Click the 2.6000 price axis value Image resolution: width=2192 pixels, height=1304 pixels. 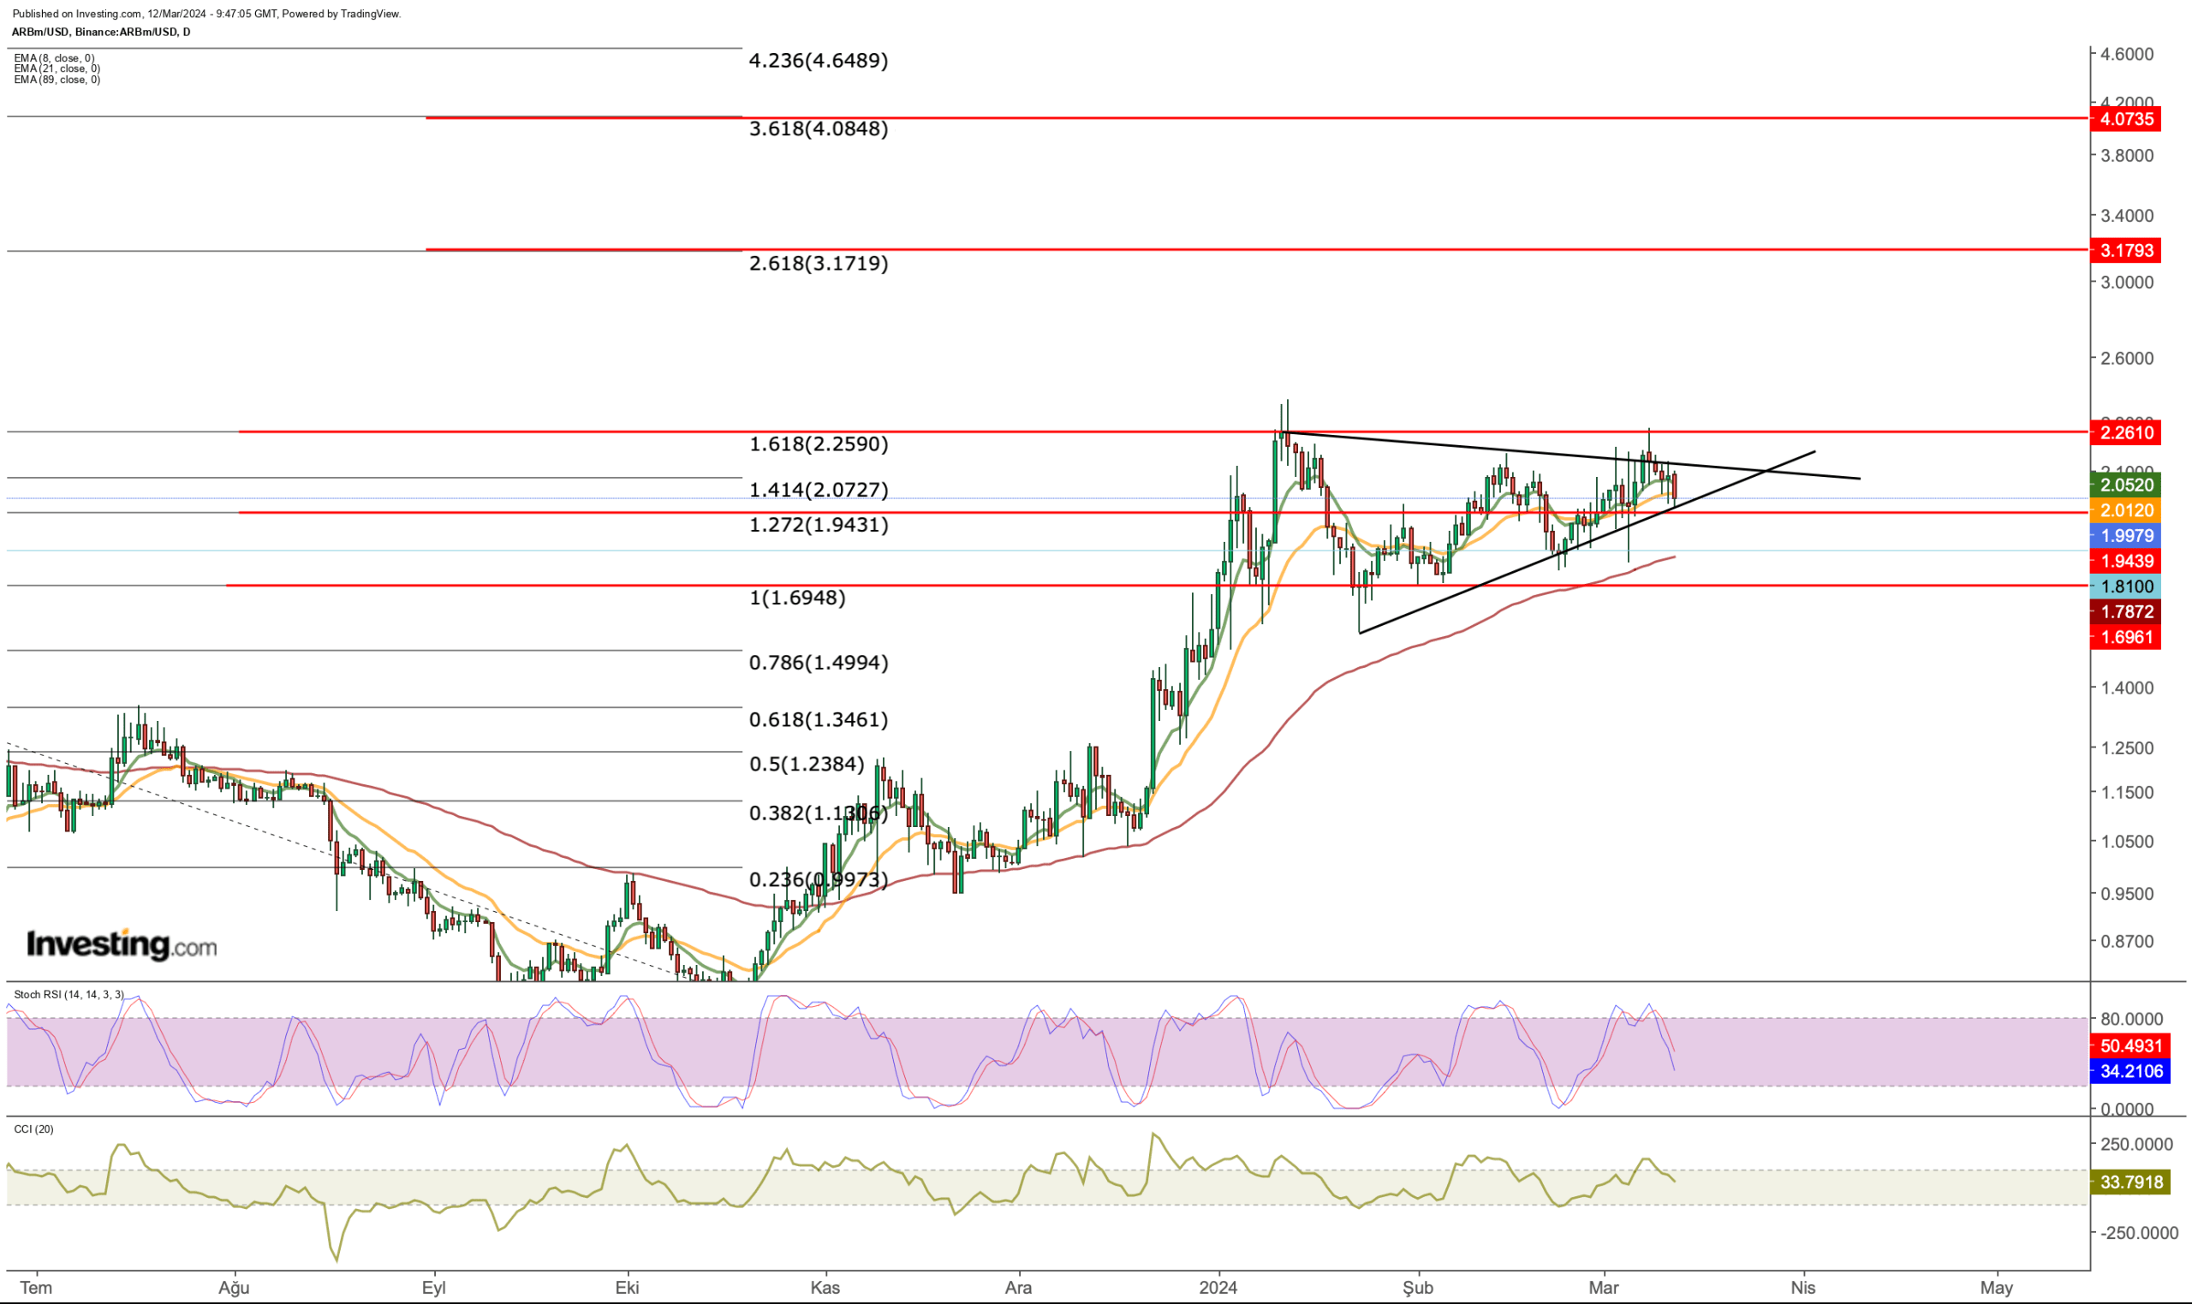[x=2127, y=359]
